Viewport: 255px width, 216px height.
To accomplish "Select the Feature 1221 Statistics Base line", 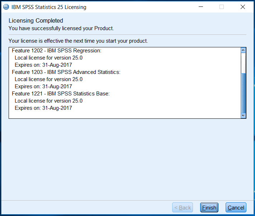I will pyautogui.click(x=61, y=94).
